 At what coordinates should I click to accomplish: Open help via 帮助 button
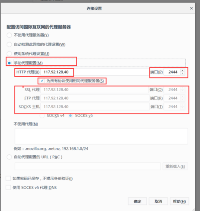pyautogui.click(x=181, y=201)
